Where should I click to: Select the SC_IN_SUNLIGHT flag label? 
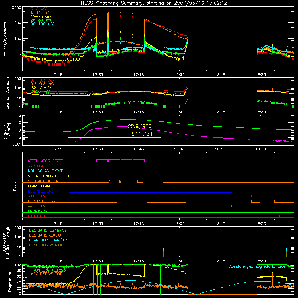(43, 176)
